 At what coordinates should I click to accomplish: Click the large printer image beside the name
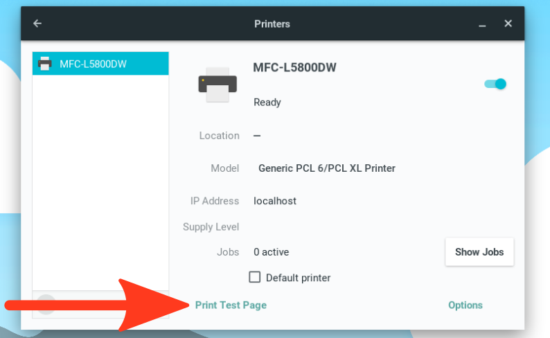click(x=218, y=84)
